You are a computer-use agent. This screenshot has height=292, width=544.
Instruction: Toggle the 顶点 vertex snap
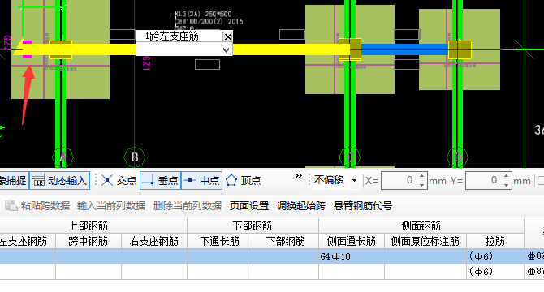tap(244, 180)
